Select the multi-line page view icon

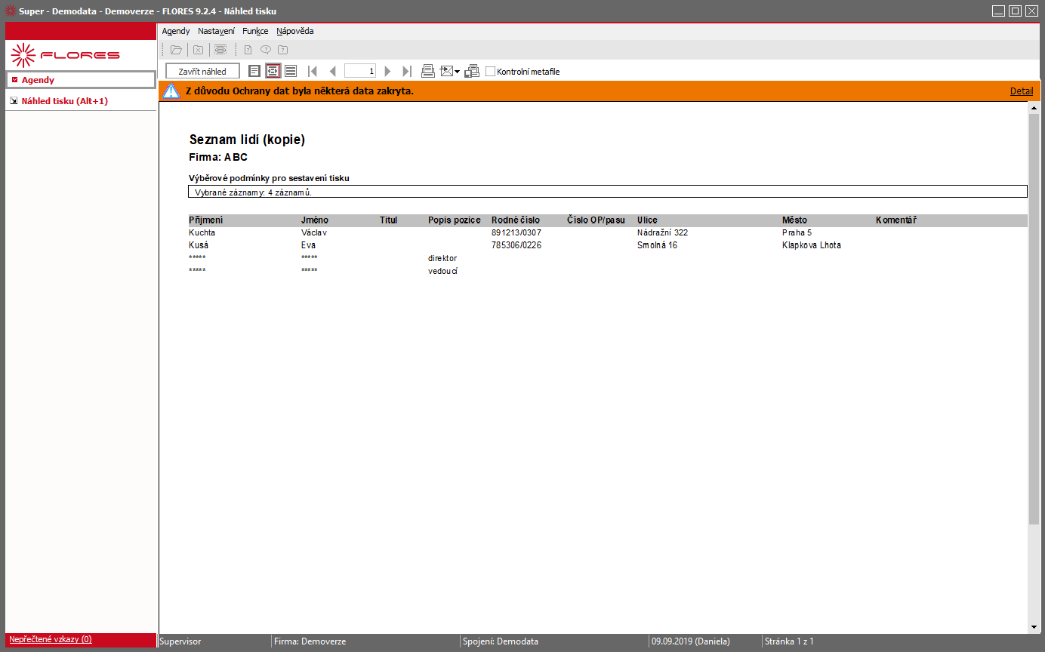coord(291,71)
